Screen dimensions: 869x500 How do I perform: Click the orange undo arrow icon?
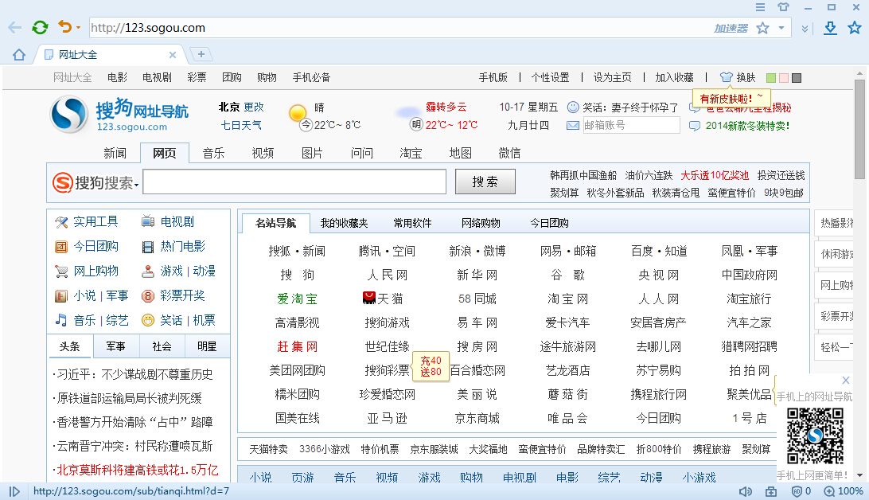(x=64, y=26)
